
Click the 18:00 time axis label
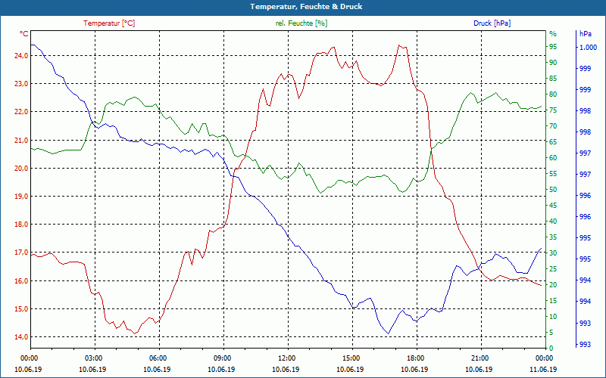[x=415, y=358]
